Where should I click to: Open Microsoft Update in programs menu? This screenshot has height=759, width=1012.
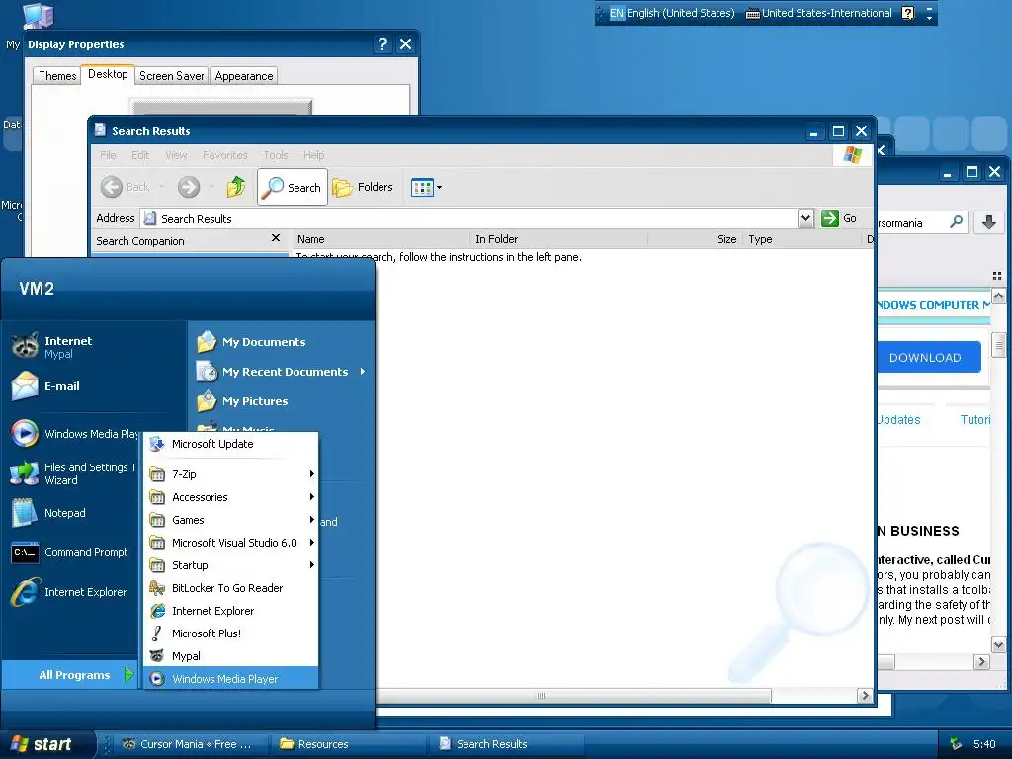tap(230, 444)
